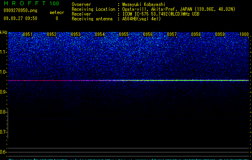Select the observer name Masayuki Kobayashi

coord(144,4)
